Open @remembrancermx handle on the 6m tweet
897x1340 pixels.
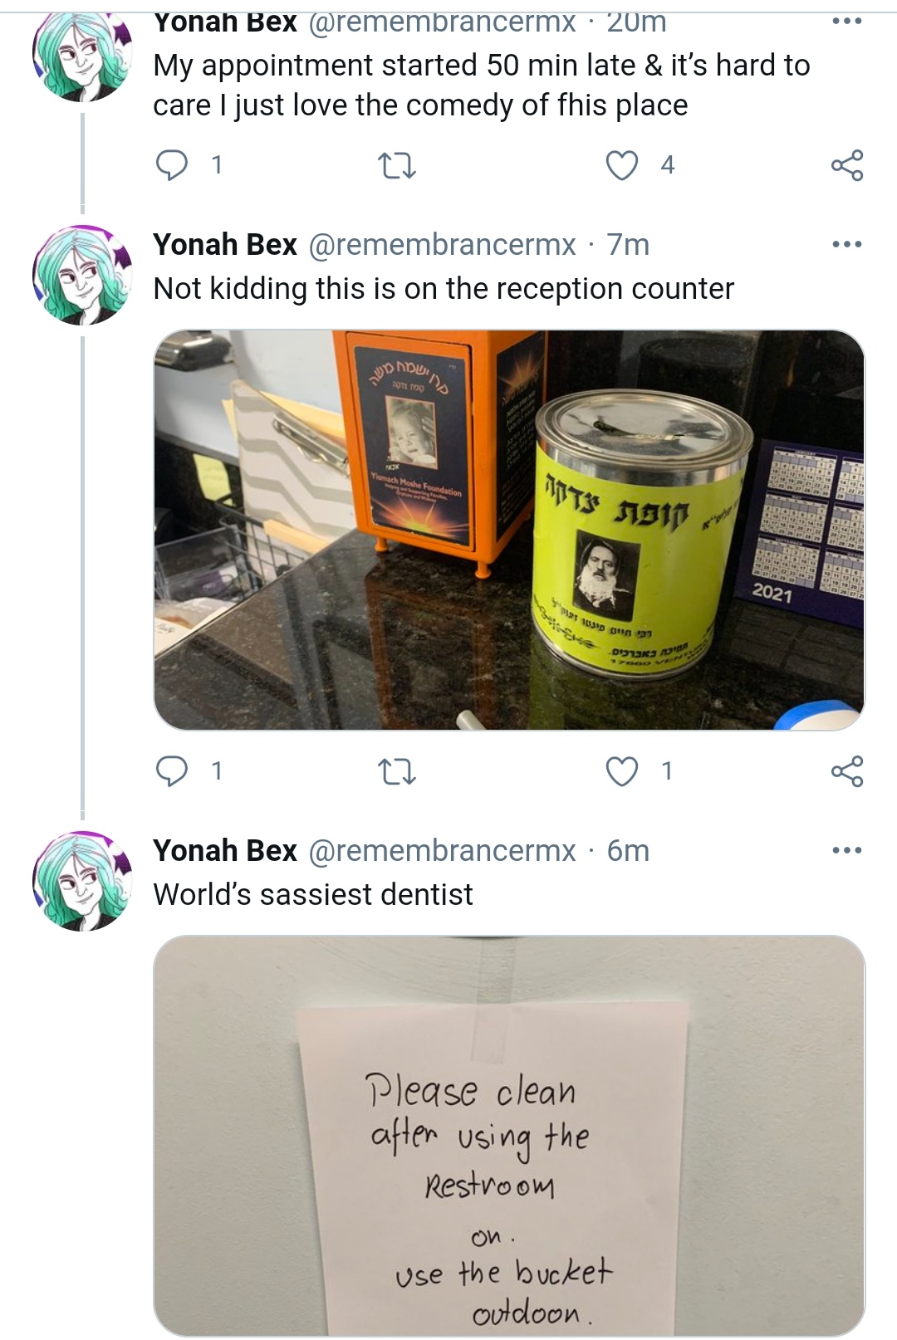coord(443,850)
